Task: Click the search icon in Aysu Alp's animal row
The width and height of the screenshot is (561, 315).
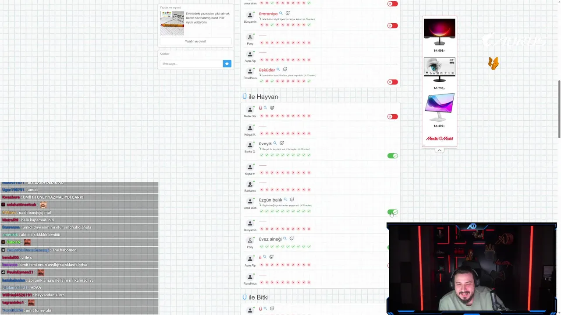Action: click(x=264, y=257)
